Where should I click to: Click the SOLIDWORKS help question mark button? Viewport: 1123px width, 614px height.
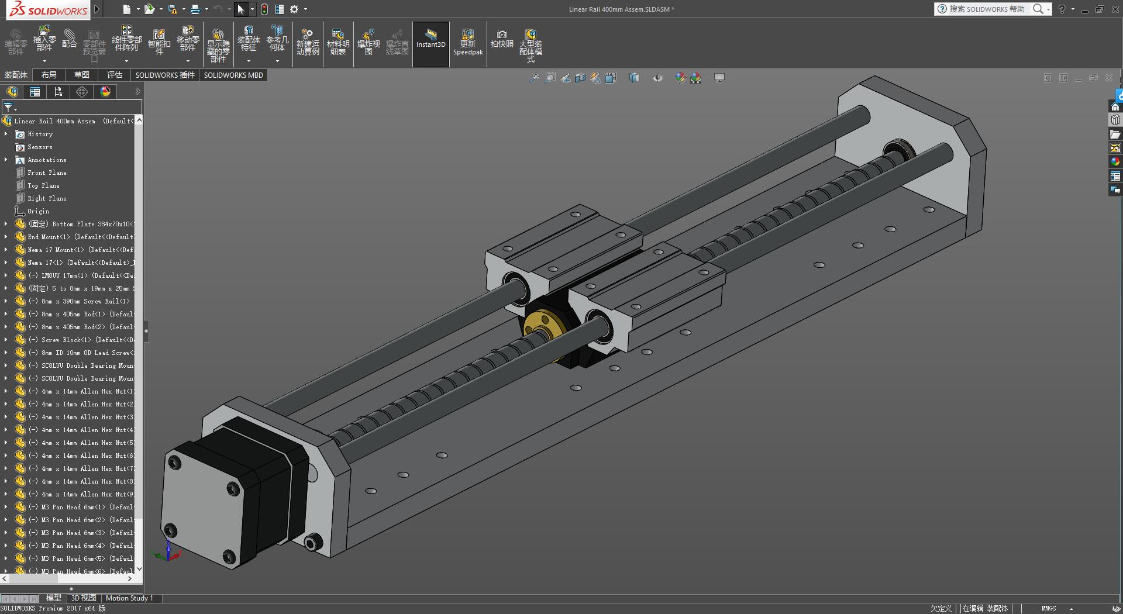pos(1062,9)
